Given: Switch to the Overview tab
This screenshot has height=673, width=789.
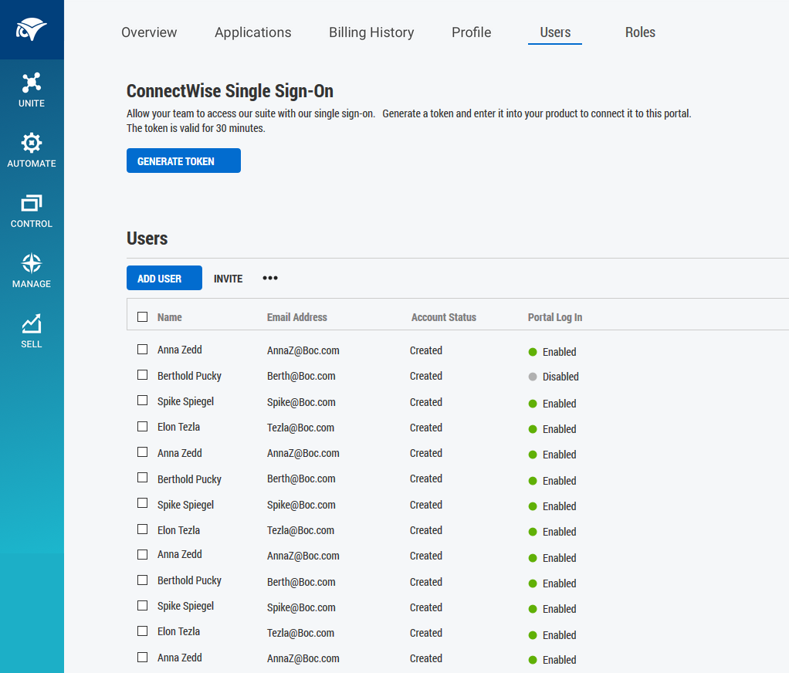Looking at the screenshot, I should tap(149, 32).
